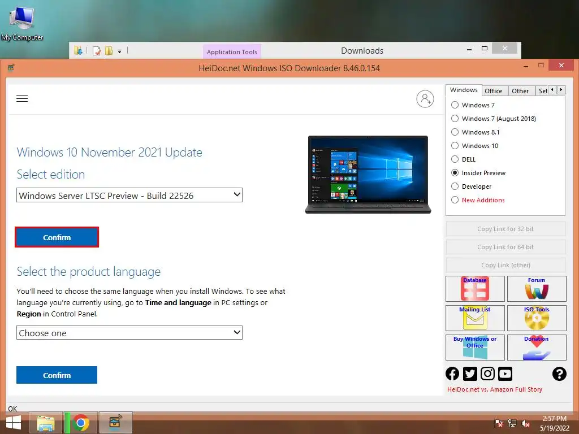This screenshot has width=579, height=434.
Task: Click Copy Link (other) button
Action: click(505, 265)
